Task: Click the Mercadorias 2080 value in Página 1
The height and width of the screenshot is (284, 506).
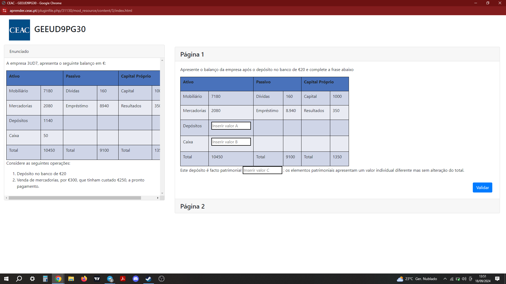Action: 216,111
